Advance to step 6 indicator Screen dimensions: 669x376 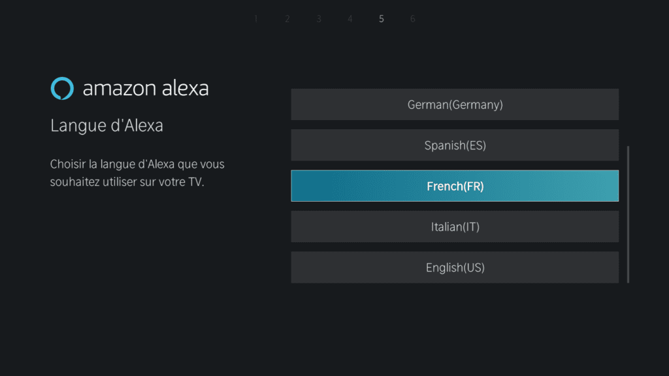tap(412, 19)
